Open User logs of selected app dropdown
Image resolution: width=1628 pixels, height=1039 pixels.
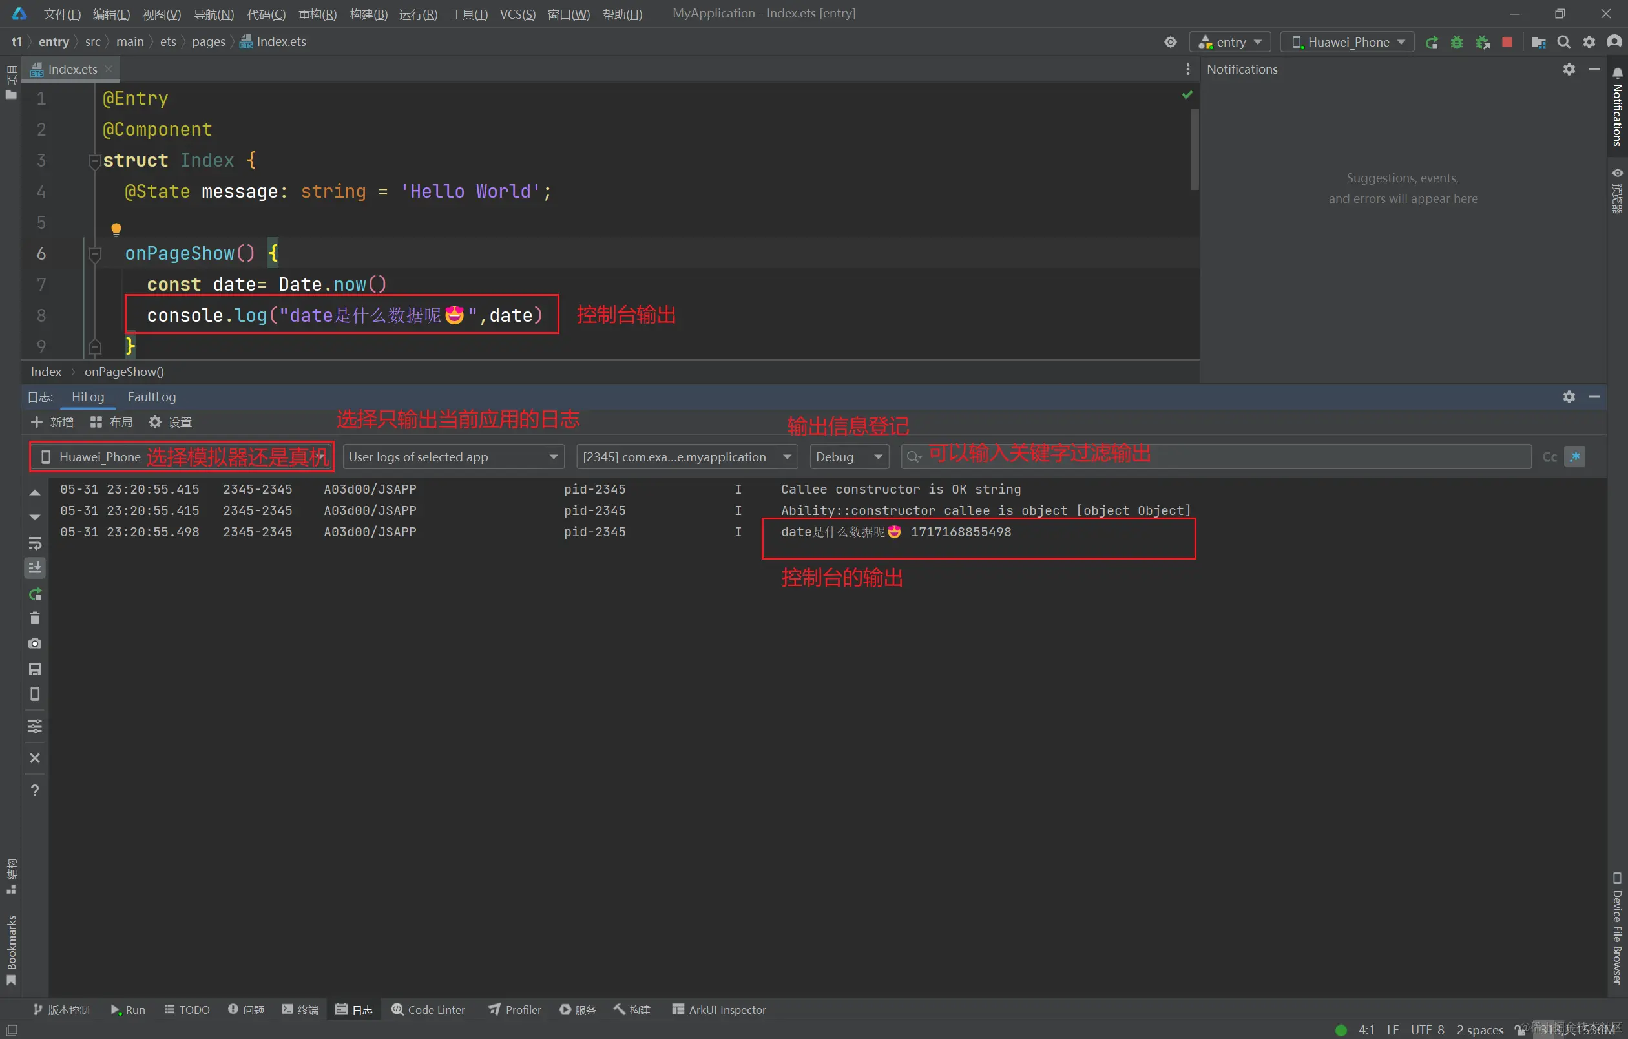(453, 457)
